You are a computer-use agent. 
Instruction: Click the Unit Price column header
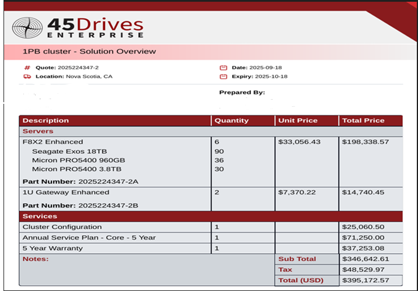(x=298, y=121)
